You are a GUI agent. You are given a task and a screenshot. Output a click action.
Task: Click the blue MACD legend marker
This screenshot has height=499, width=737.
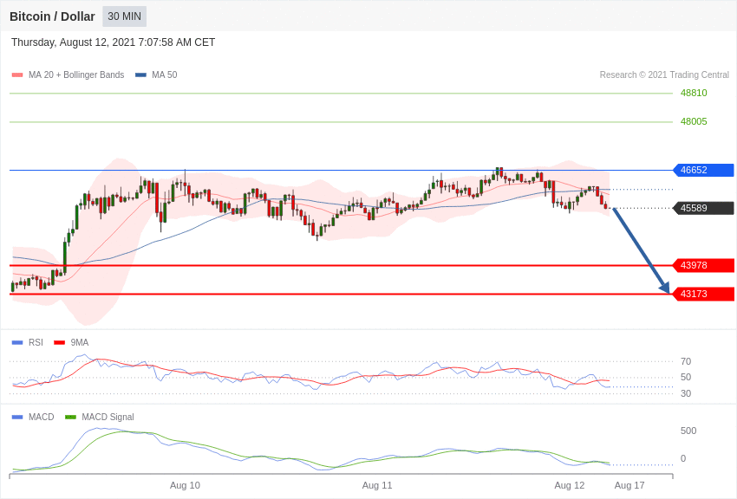(x=17, y=417)
